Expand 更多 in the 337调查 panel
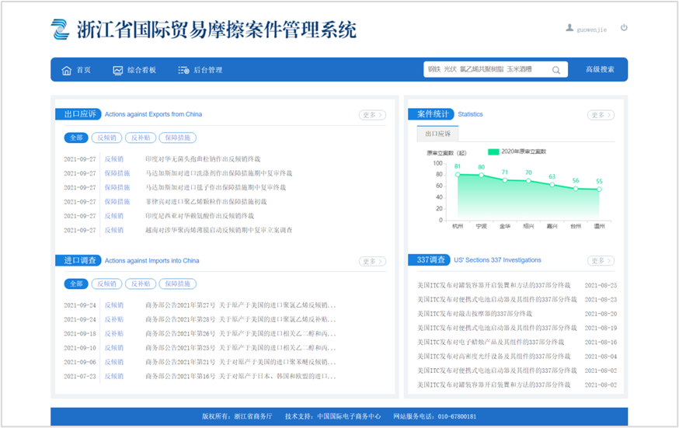679x428 pixels. [x=601, y=260]
